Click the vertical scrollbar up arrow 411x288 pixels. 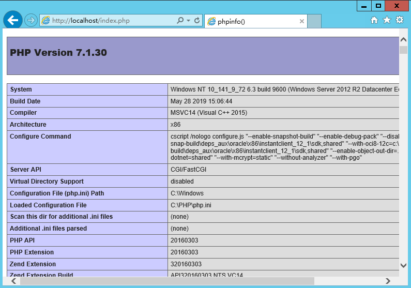tap(403, 40)
